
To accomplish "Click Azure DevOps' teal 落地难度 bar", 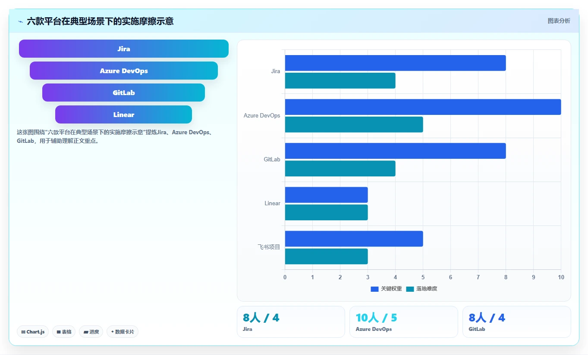I will (x=354, y=124).
